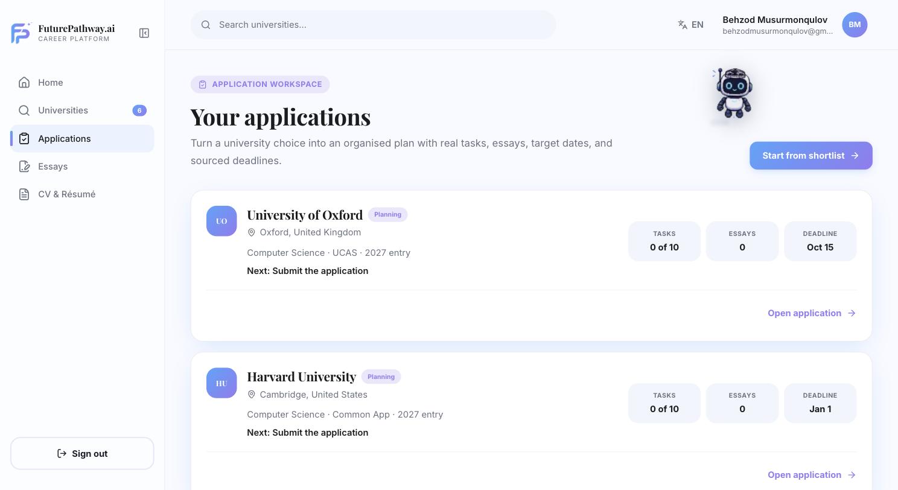Viewport: 898px width, 490px height.
Task: Click the sign out arrow icon
Action: (62, 453)
